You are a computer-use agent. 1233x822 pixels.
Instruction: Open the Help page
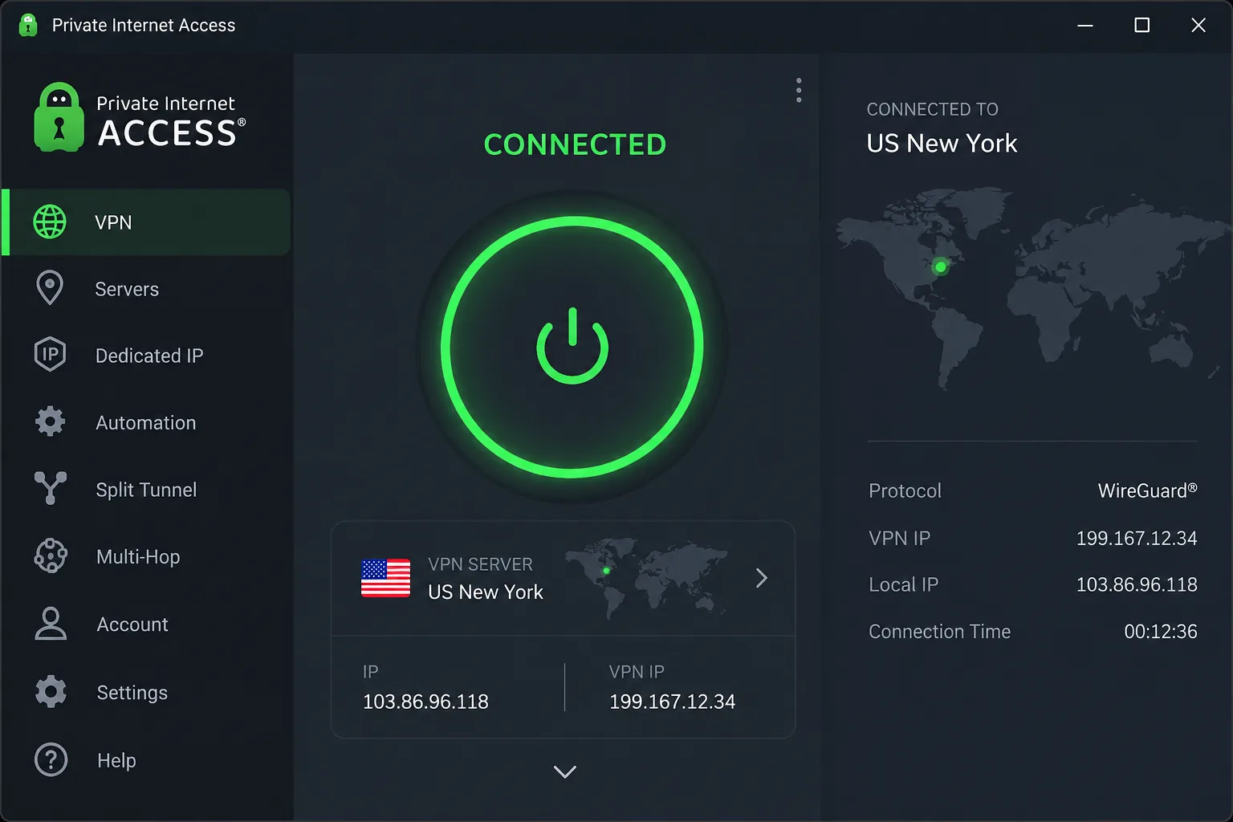146,760
